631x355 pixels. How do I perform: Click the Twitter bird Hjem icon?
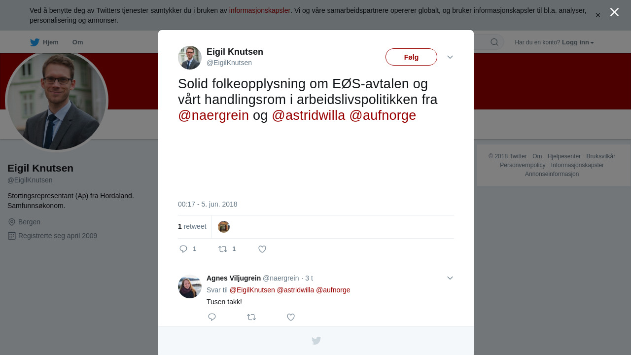[x=35, y=42]
